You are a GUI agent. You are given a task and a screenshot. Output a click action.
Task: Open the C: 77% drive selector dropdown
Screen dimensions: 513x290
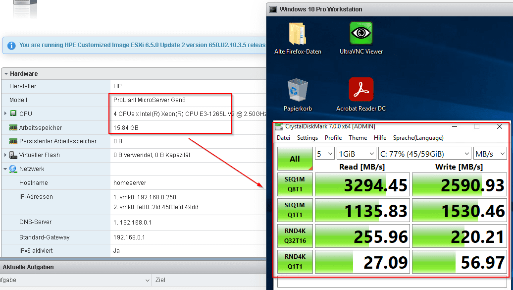tap(425, 153)
